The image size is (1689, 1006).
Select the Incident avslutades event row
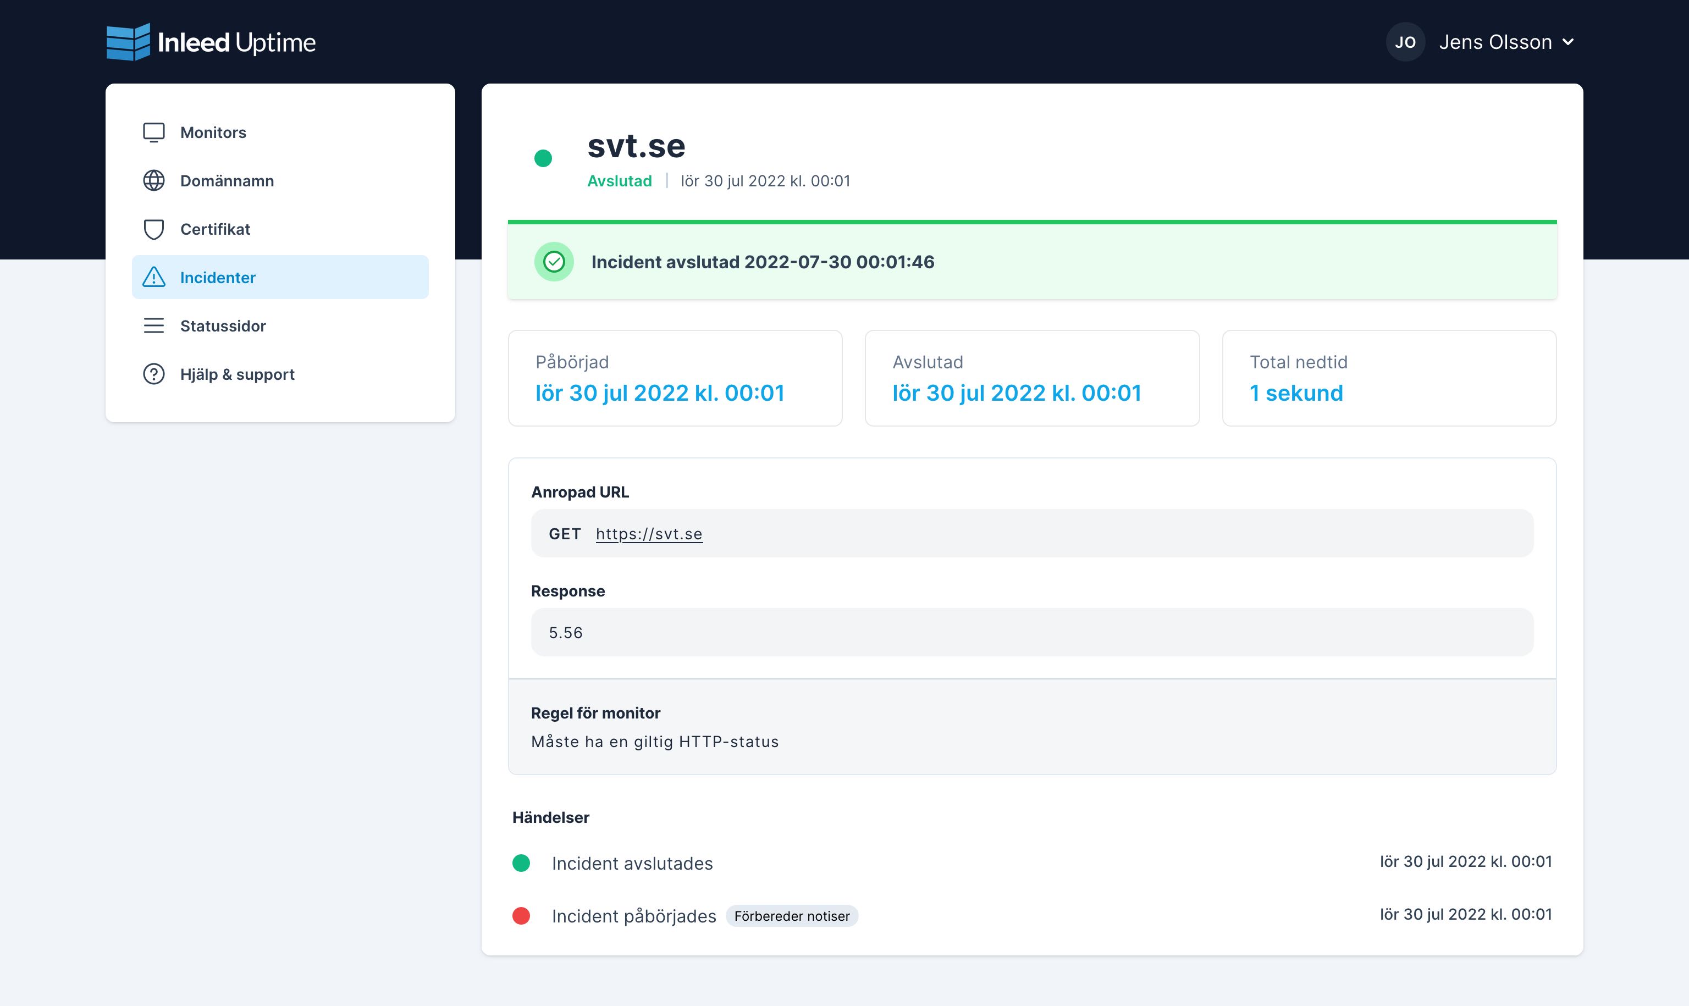click(x=632, y=864)
